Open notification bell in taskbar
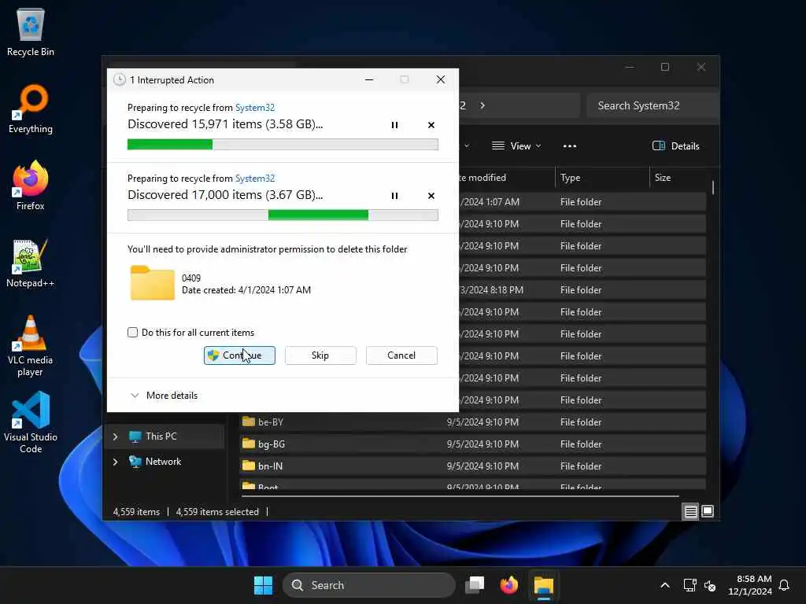This screenshot has width=806, height=604. tap(785, 585)
